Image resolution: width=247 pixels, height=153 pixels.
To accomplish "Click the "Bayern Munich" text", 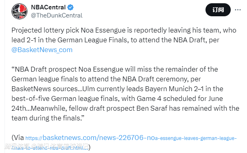I will [168, 89].
